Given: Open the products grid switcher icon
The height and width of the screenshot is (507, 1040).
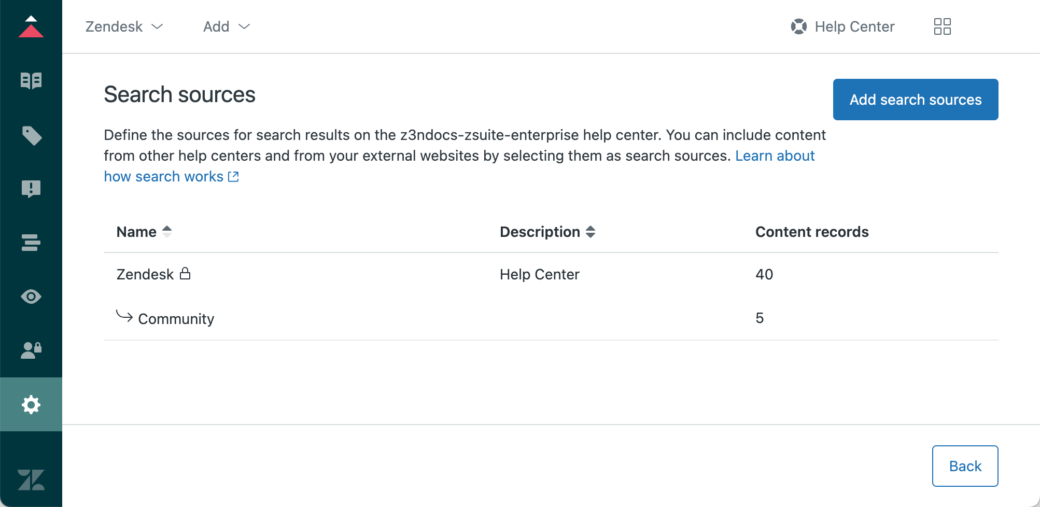Looking at the screenshot, I should click(942, 26).
